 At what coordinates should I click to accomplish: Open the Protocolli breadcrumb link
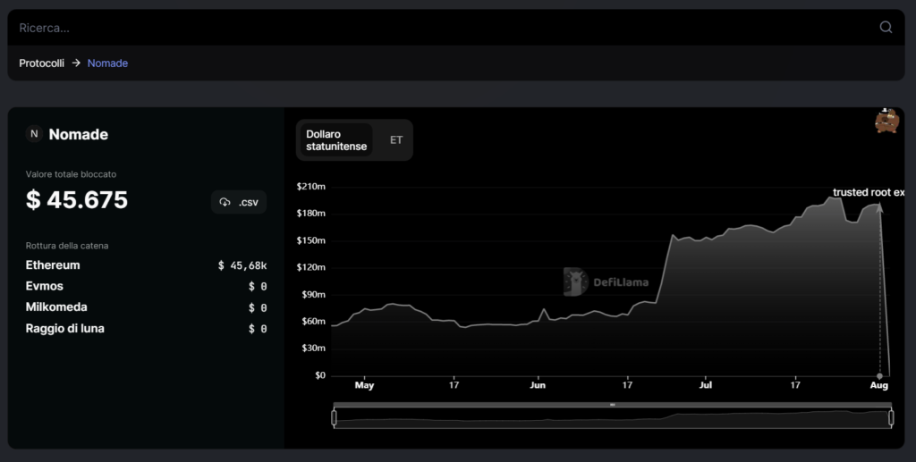coord(41,63)
